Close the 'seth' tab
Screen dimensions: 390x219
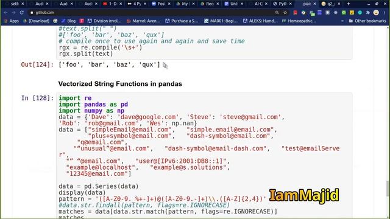click(23, 4)
